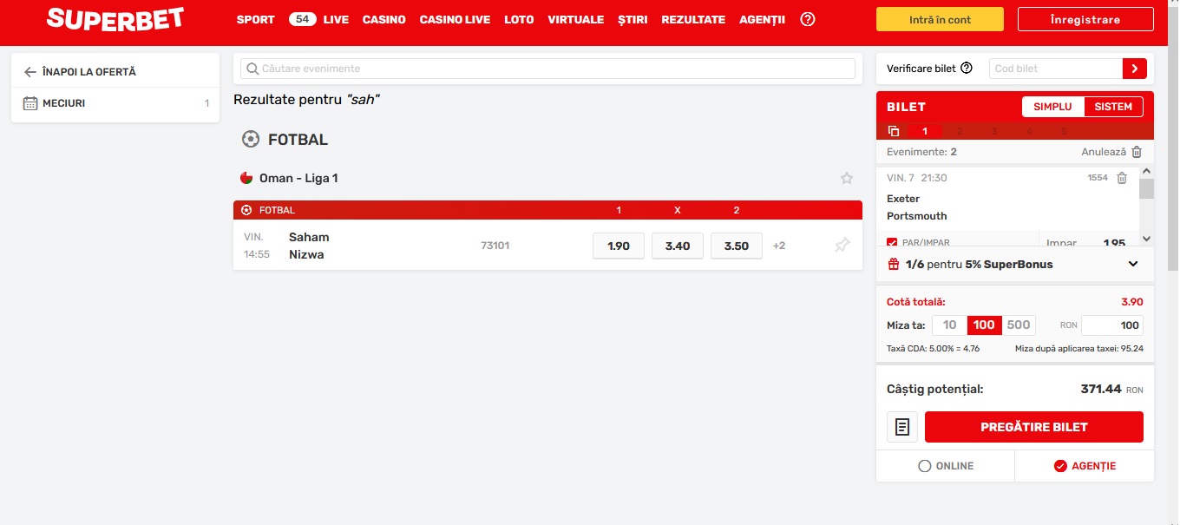The width and height of the screenshot is (1180, 525).
Task: Click the Căutare evenimente search field
Action: [548, 69]
